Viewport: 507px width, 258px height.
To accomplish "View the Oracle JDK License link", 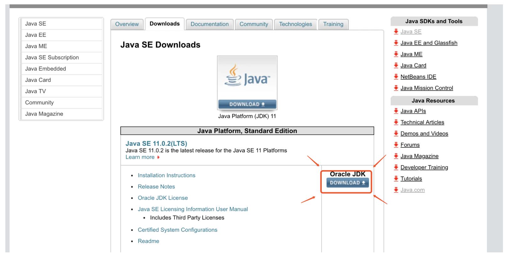I will point(163,198).
